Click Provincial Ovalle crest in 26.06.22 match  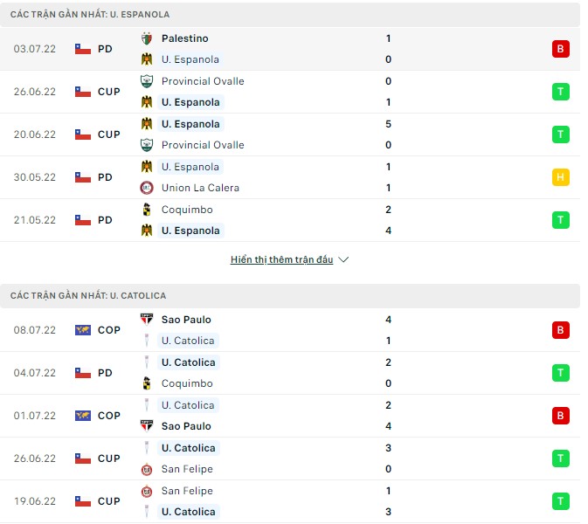coord(146,81)
